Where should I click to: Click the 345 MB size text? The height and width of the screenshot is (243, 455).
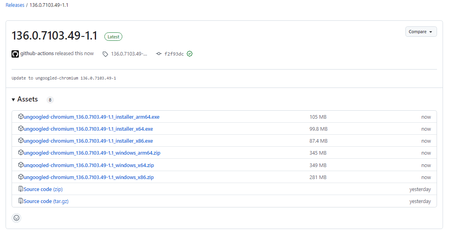318,153
